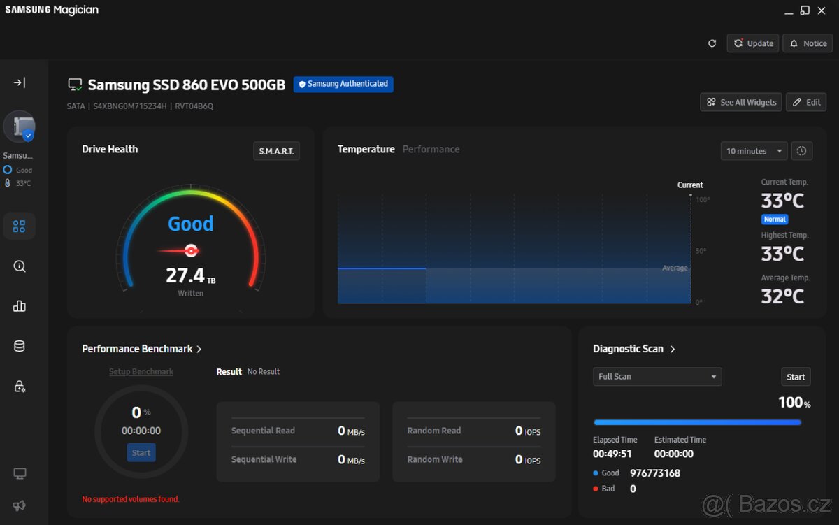Screen dimensions: 839x525
Task: Open the dashboard grid icon in sidebar
Action: click(20, 226)
